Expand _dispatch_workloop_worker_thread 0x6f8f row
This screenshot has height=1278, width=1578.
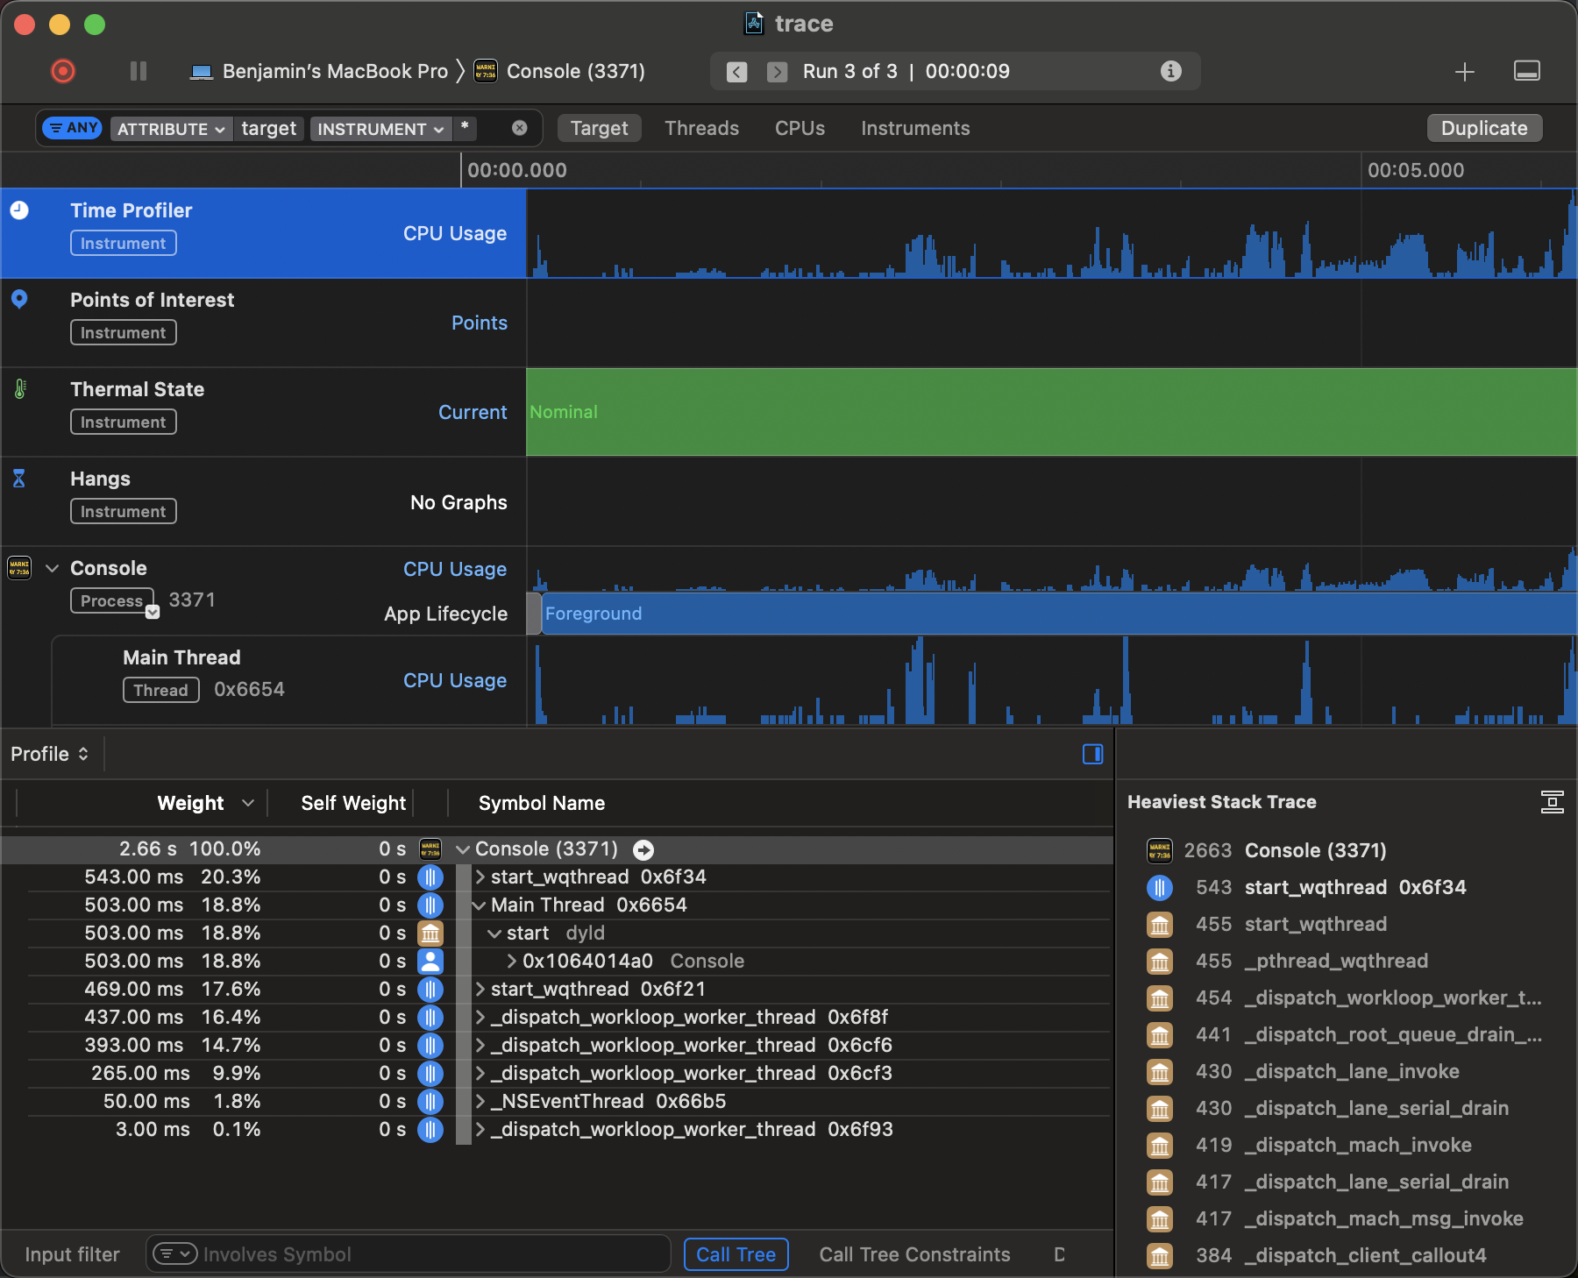click(480, 1017)
